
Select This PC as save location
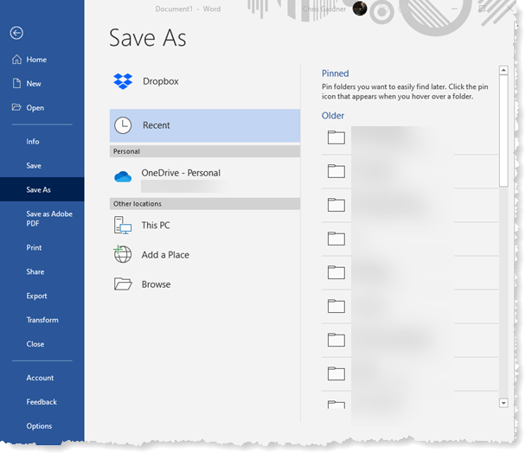click(x=205, y=226)
